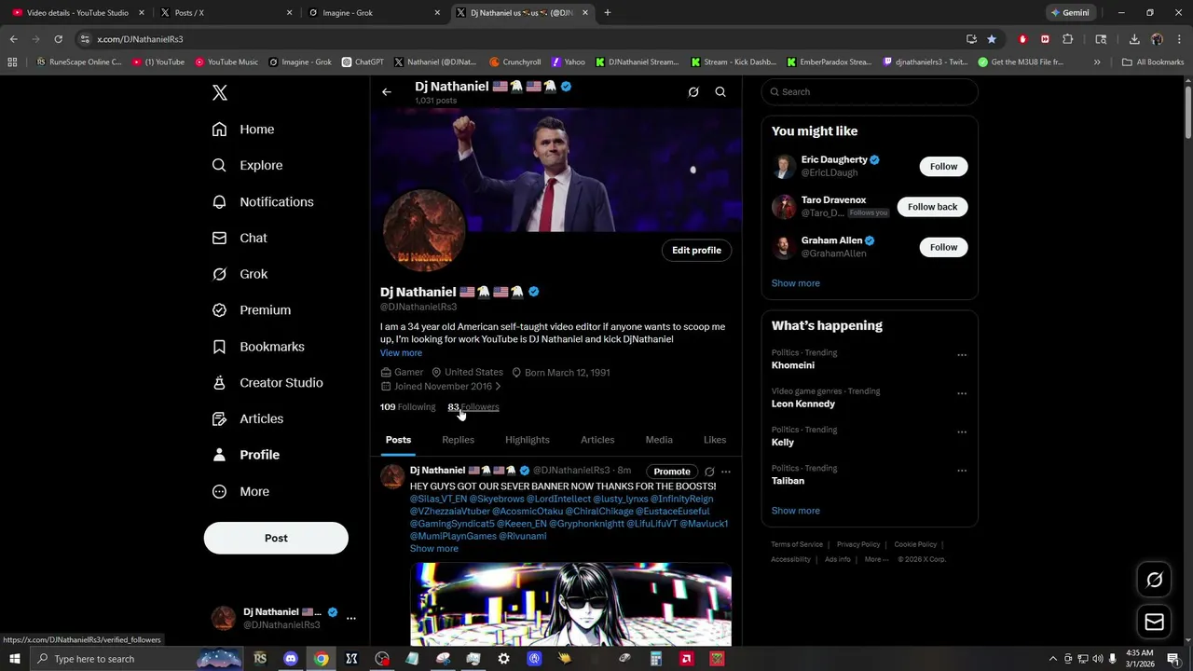Open Chat in the sidebar
This screenshot has width=1193, height=671.
pos(240,239)
